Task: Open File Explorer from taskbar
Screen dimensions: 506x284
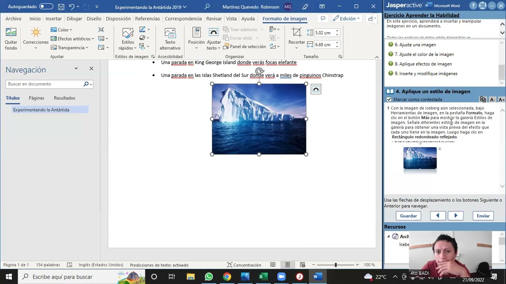Action: pyautogui.click(x=191, y=277)
